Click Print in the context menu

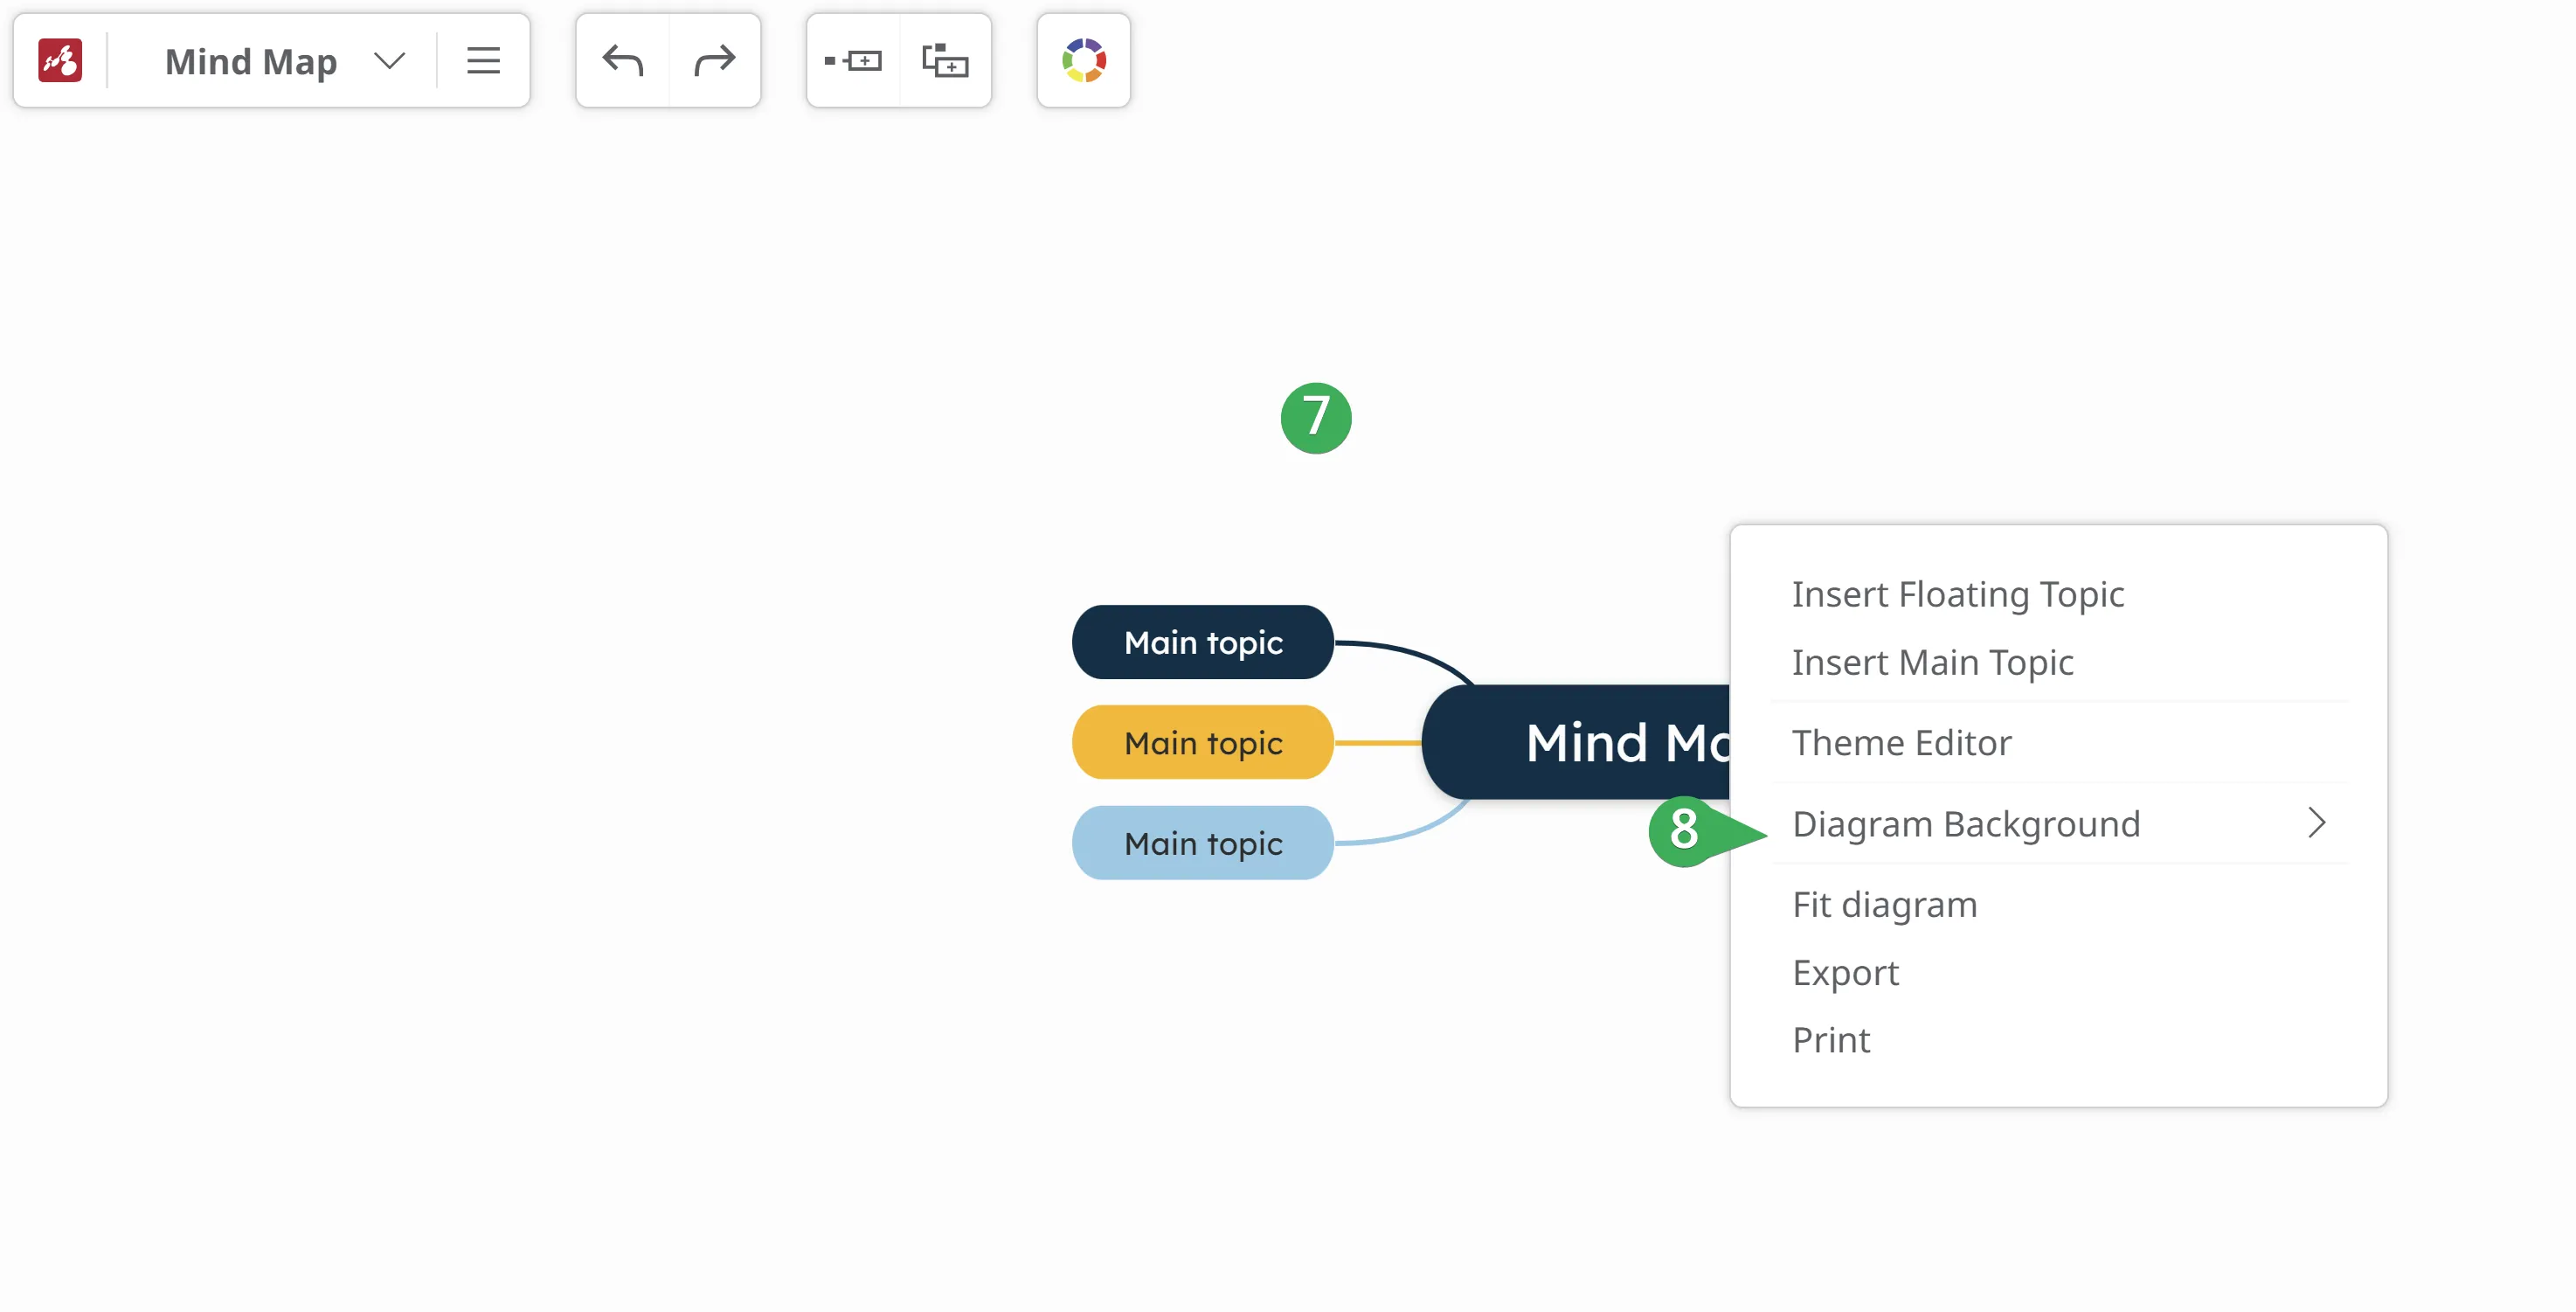pos(1830,1040)
